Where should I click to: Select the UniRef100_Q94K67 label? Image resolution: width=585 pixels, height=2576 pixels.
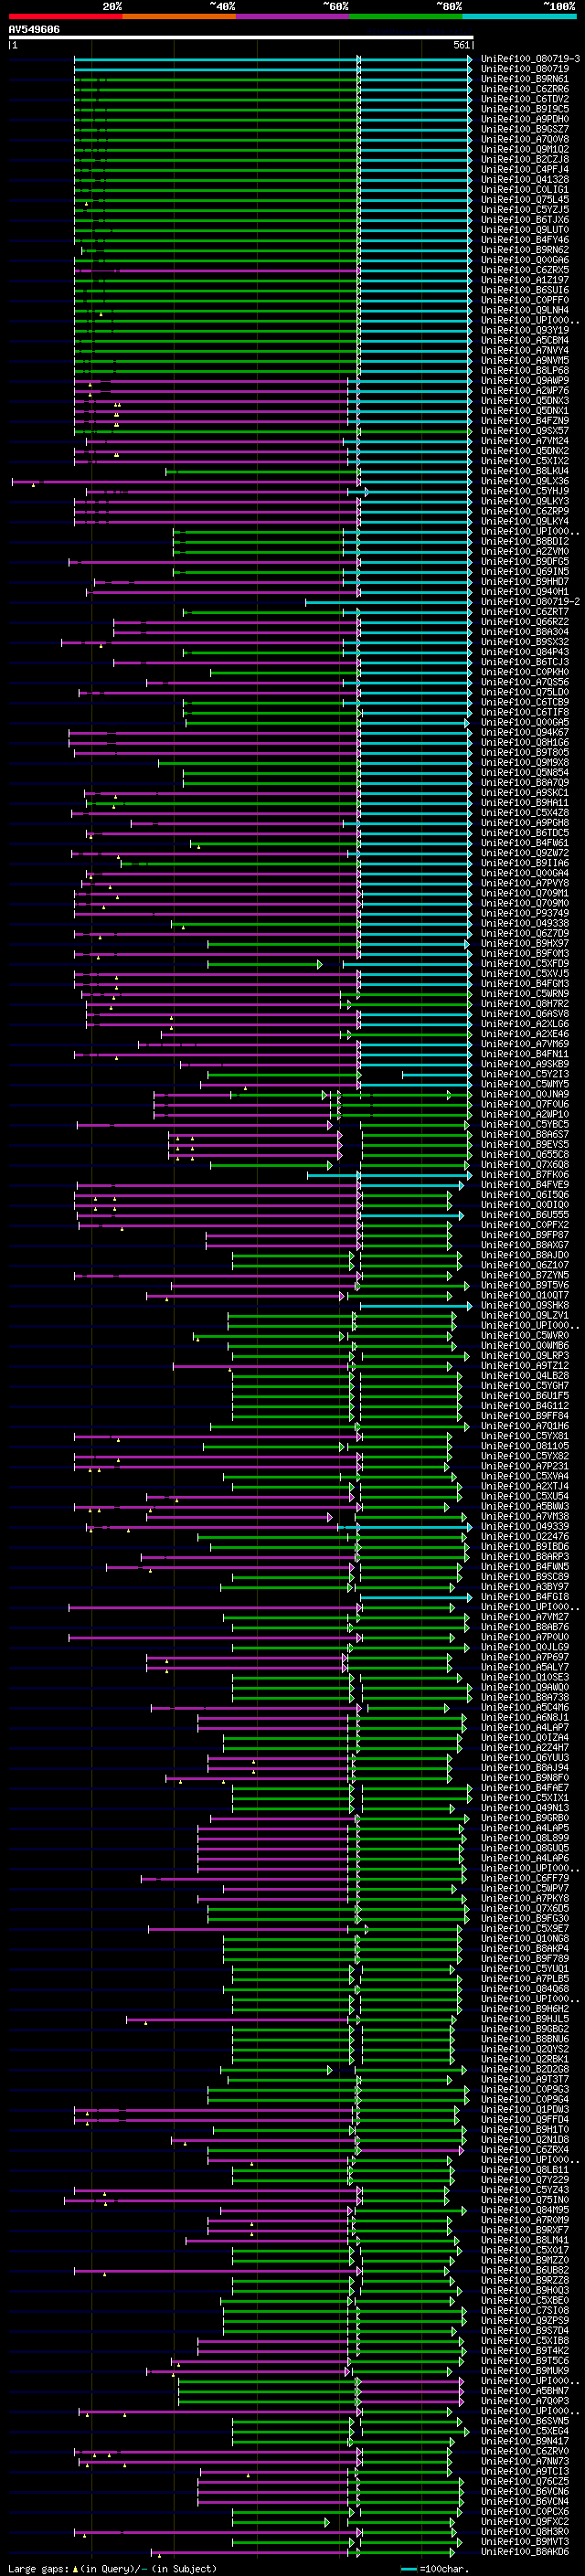click(x=525, y=732)
